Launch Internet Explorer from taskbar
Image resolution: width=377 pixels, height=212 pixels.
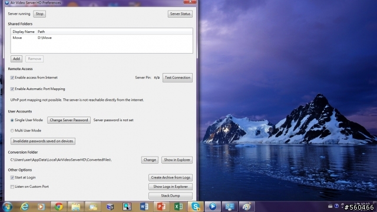coord(25,207)
